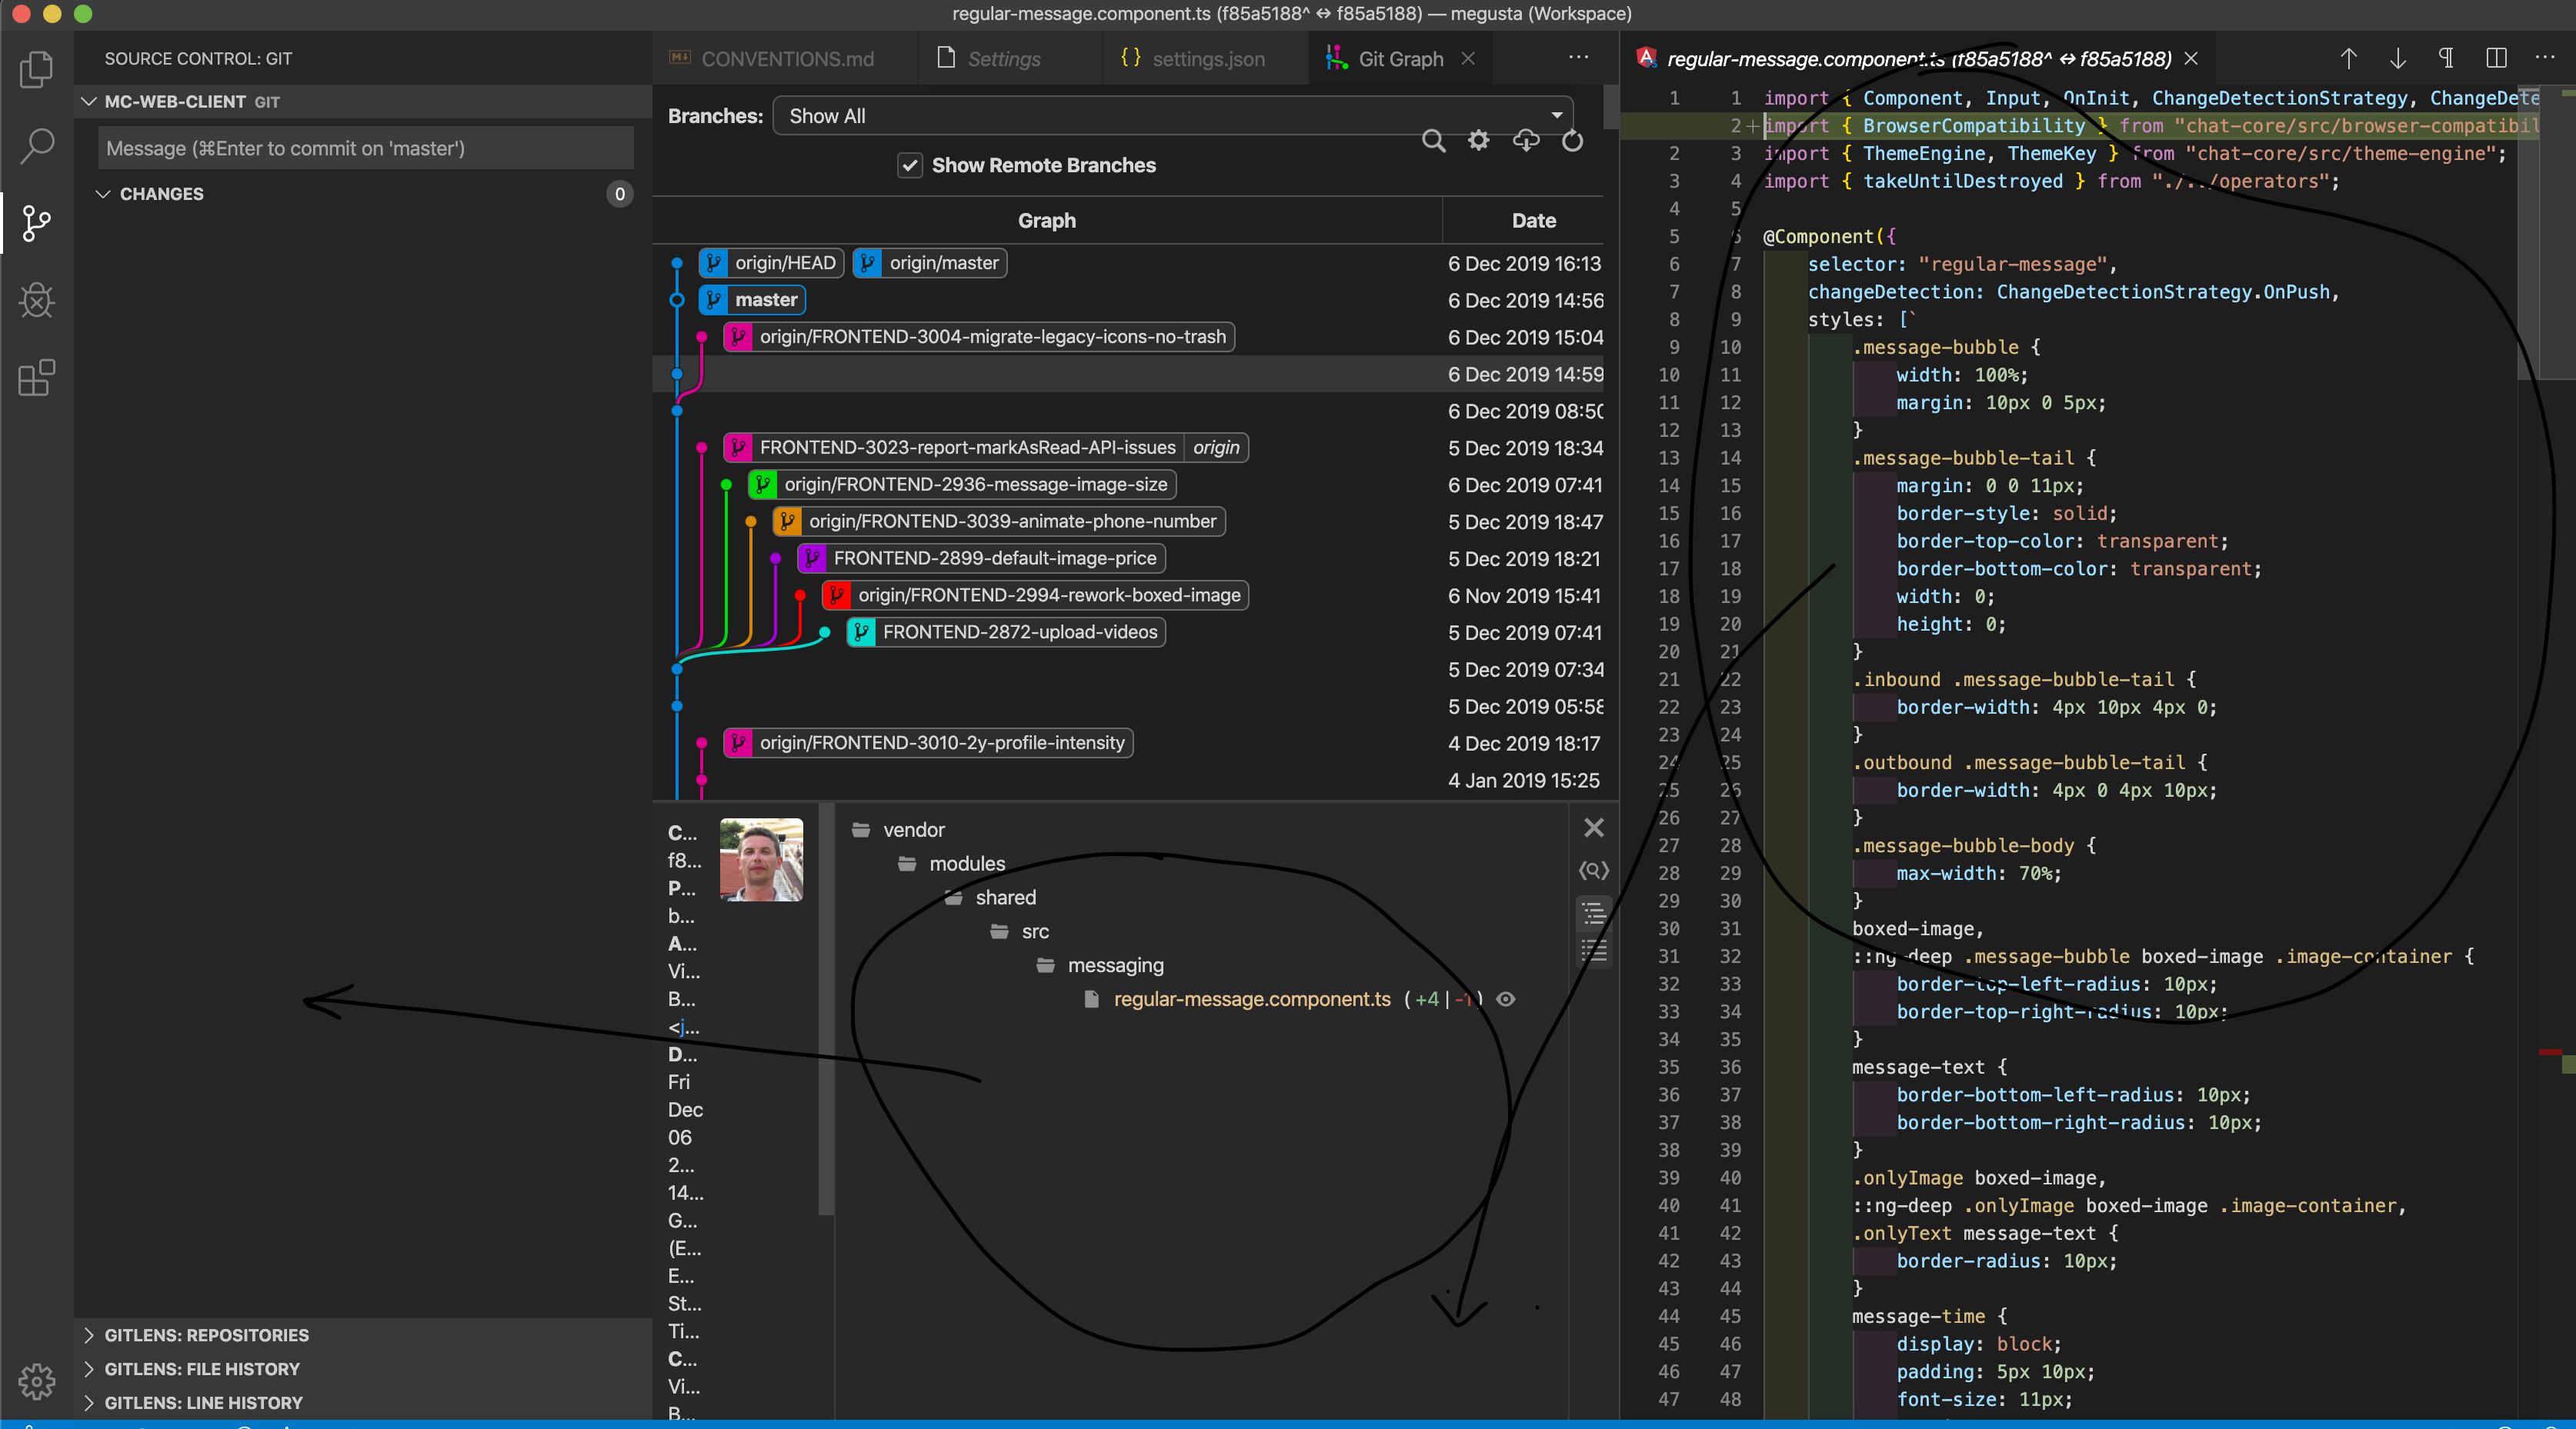Click eye icon next to regular-message.component.ts
The height and width of the screenshot is (1429, 2576).
click(x=1506, y=999)
